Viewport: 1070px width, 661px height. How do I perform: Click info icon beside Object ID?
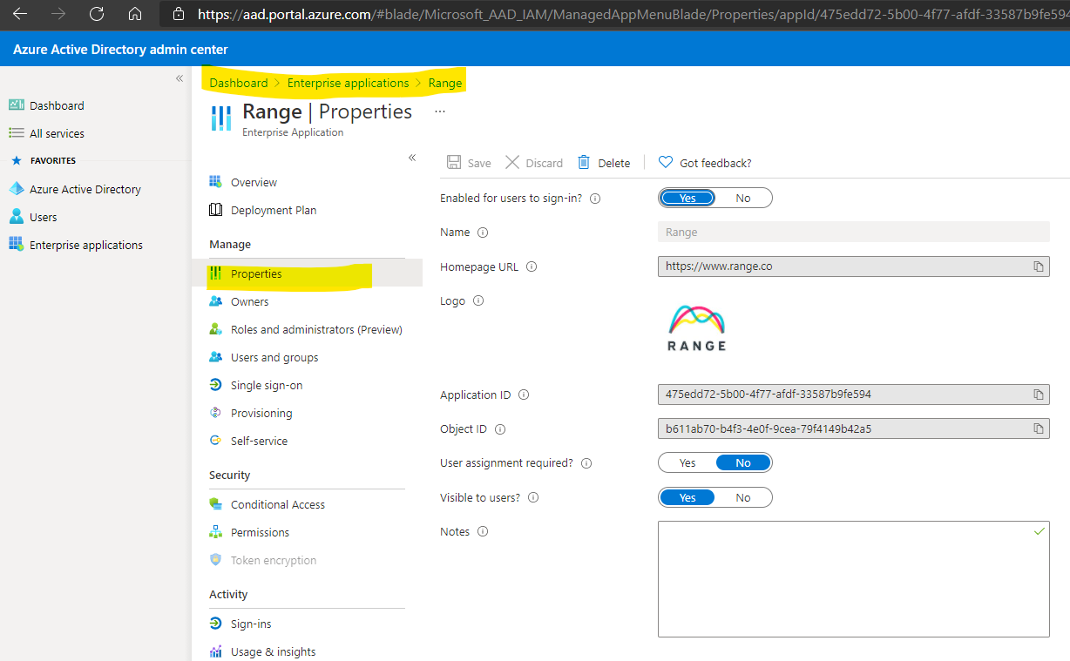coord(500,429)
